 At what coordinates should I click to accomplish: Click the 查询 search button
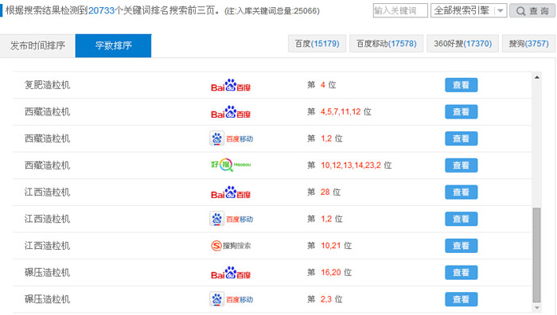click(x=532, y=10)
